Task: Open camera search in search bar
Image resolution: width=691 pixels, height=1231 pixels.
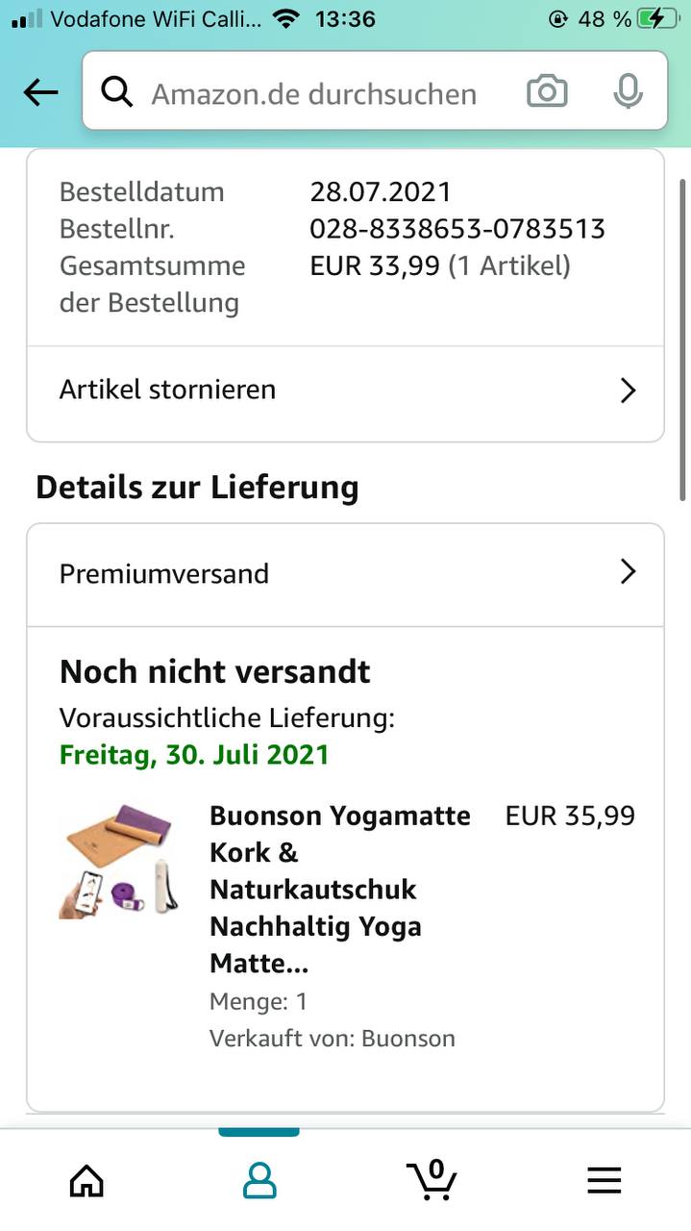Action: pyautogui.click(x=547, y=92)
